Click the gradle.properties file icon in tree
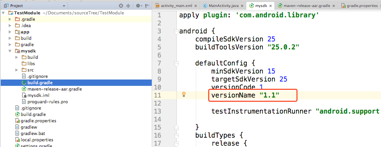381x147 pixels. pos(17,121)
